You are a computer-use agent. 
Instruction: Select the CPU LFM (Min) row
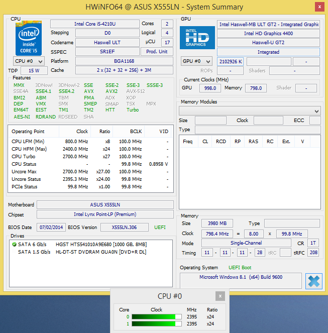click(90, 142)
